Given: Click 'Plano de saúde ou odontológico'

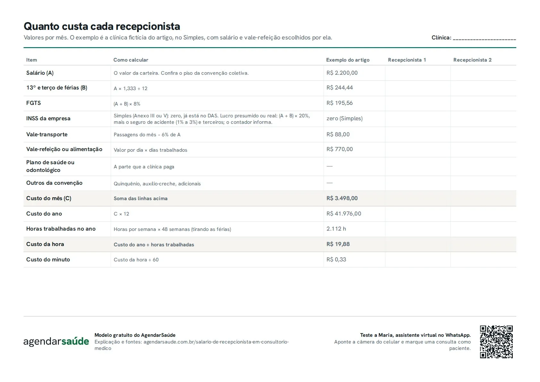Looking at the screenshot, I should (x=50, y=166).
